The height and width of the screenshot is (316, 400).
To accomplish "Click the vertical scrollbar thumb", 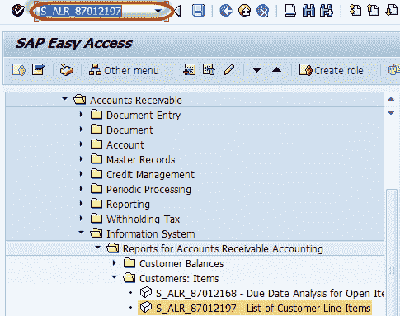I will (392, 252).
